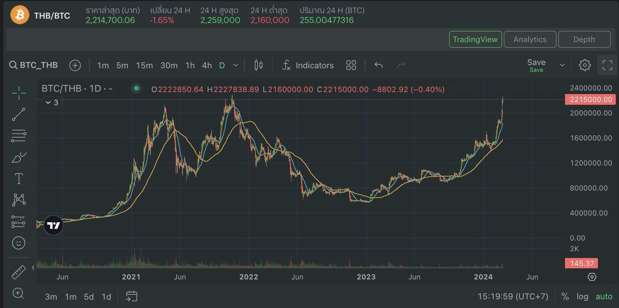Screen dimensions: 619x308
Task: Select the crosshair cursor tool
Action: (19, 93)
